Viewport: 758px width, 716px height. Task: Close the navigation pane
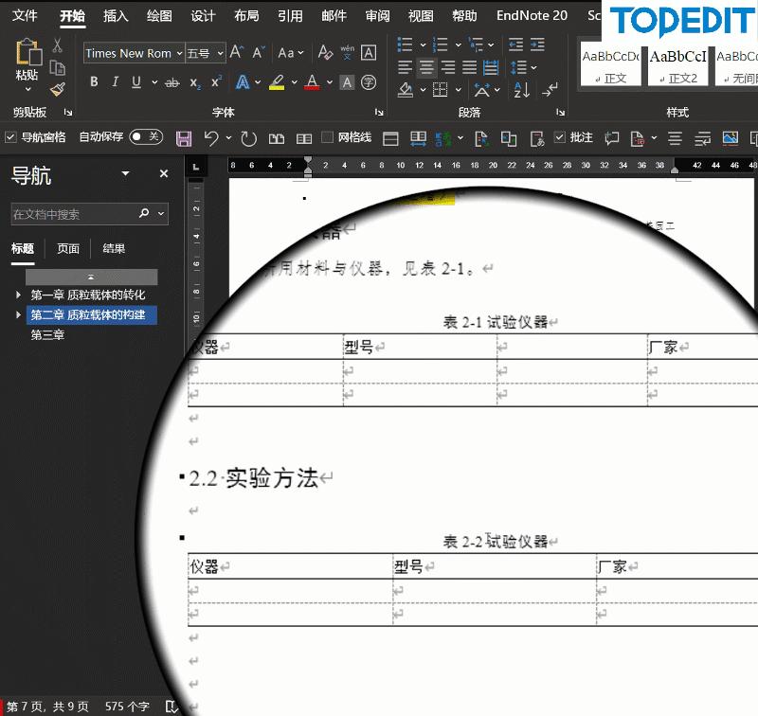point(164,173)
